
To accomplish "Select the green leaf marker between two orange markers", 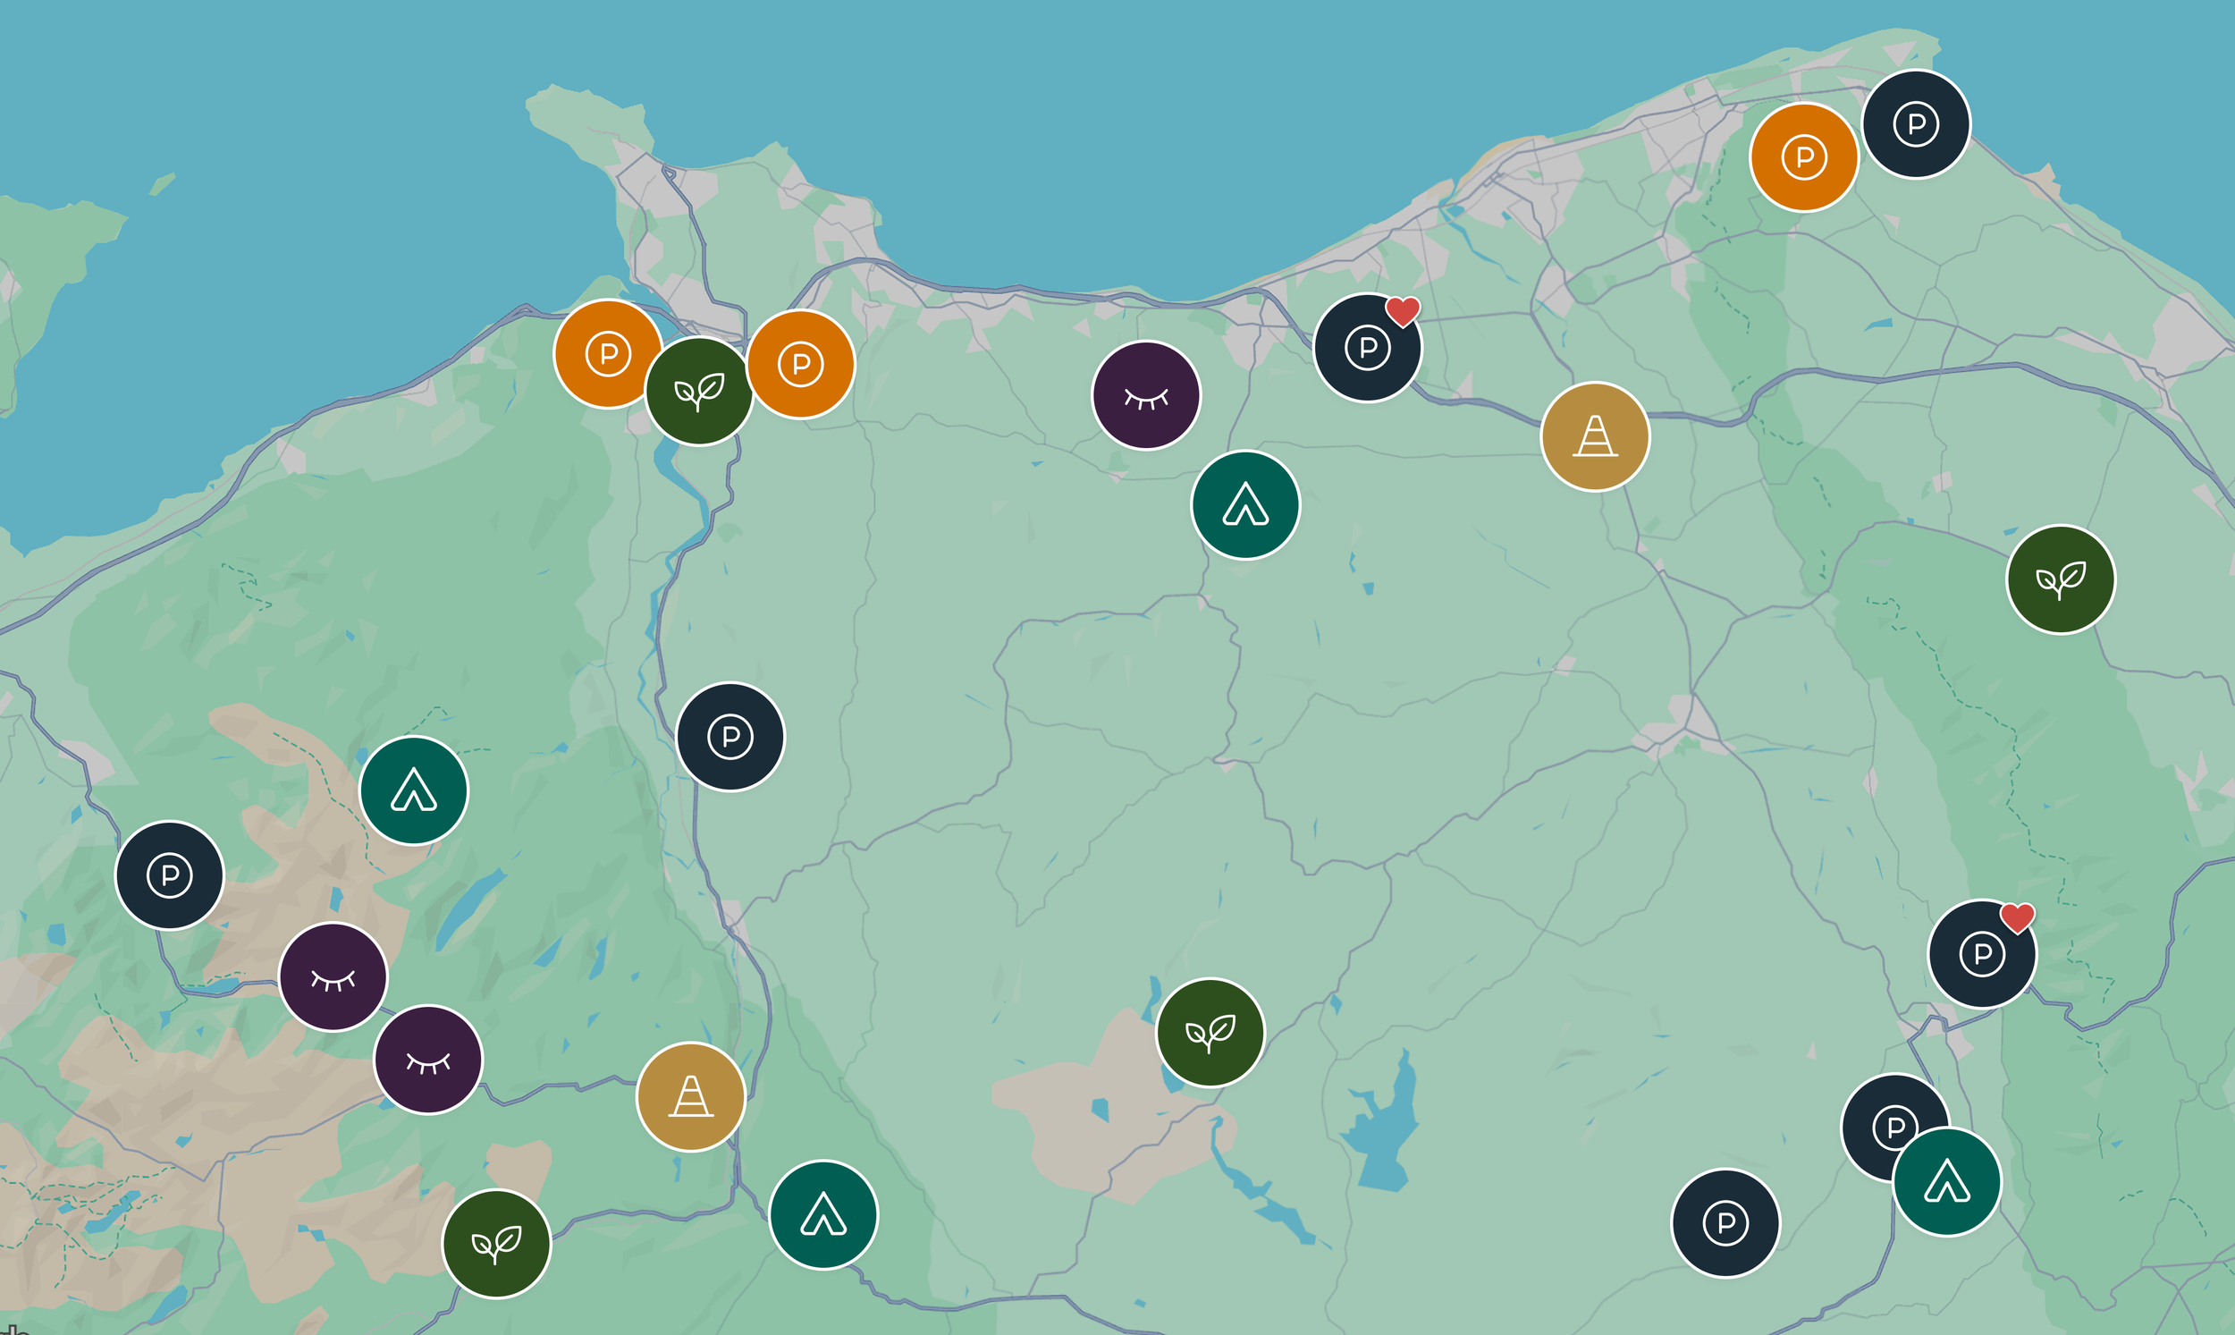I will point(700,392).
